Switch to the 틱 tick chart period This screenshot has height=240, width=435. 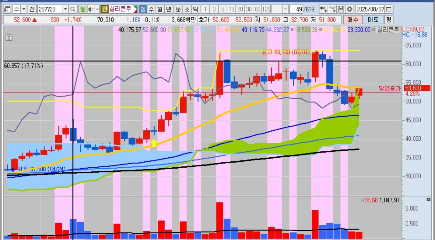pyautogui.click(x=195, y=9)
